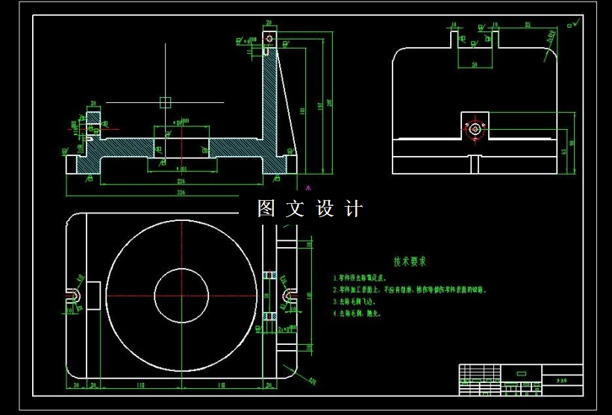Viewport: 612px width, 415px height.
Task: Click note line 1.零件须去除氧化皮
Action: (360, 278)
